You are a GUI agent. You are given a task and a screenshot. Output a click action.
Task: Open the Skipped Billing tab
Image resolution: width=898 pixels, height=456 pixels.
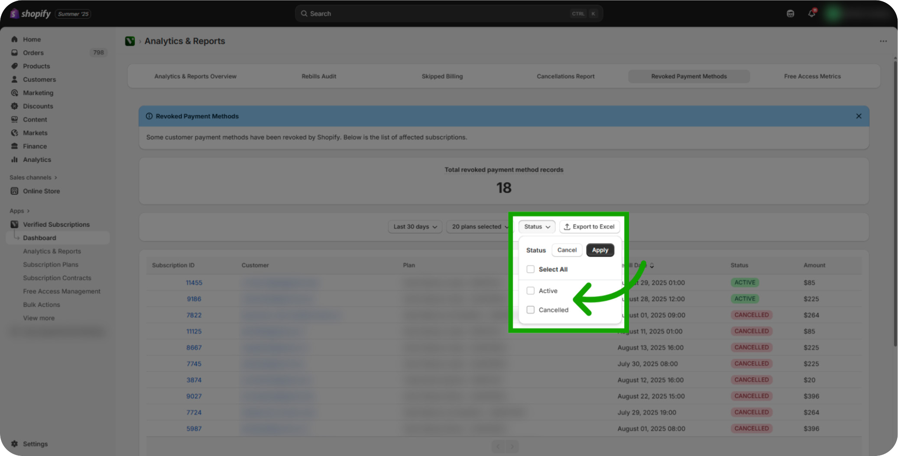[442, 77]
